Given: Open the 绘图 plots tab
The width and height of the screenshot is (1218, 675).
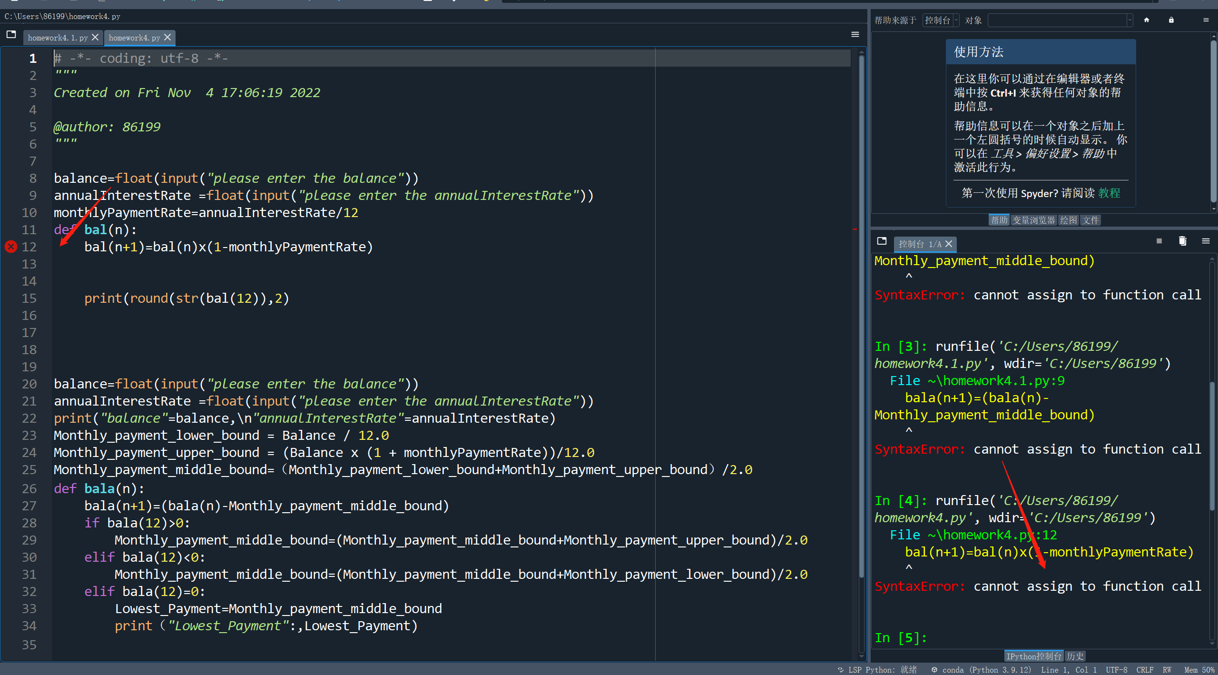Looking at the screenshot, I should pyautogui.click(x=1068, y=220).
